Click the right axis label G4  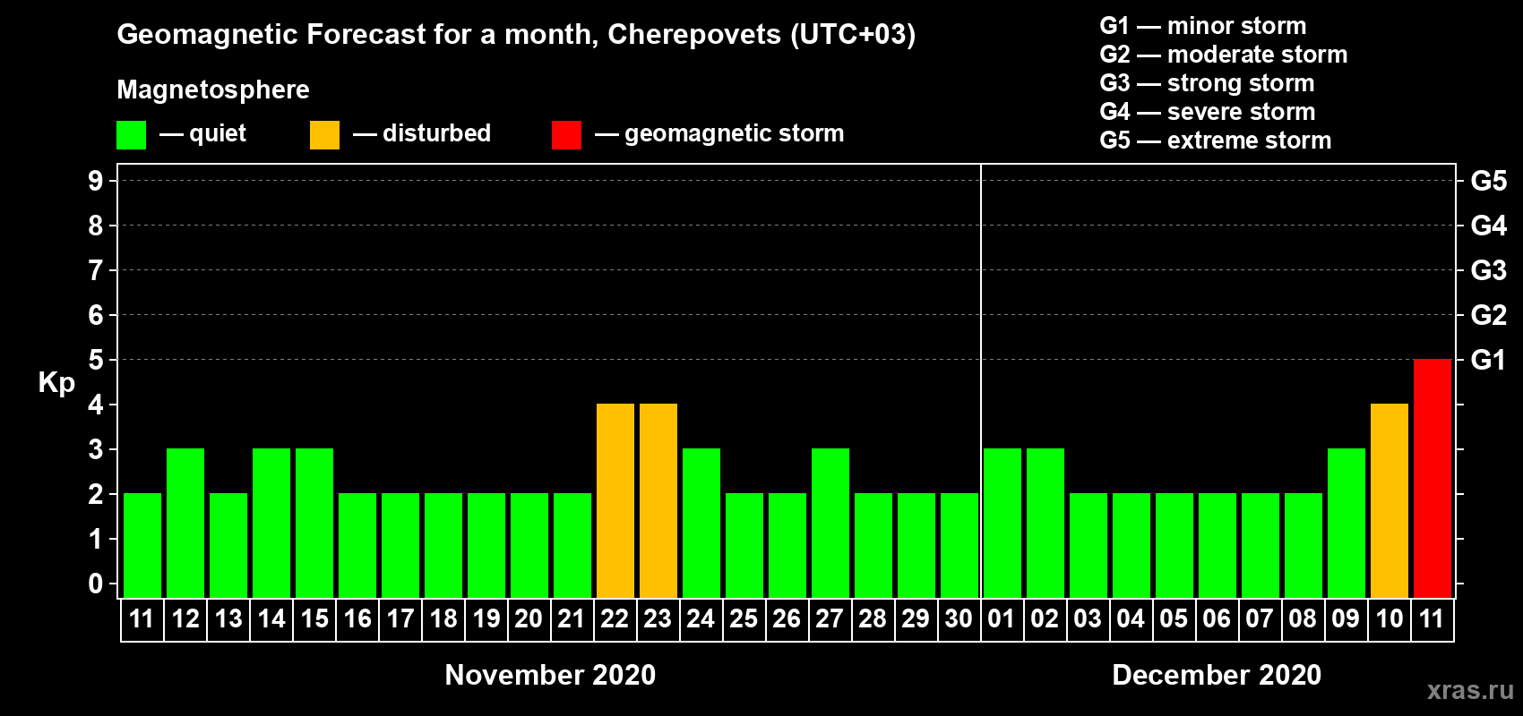point(1489,226)
